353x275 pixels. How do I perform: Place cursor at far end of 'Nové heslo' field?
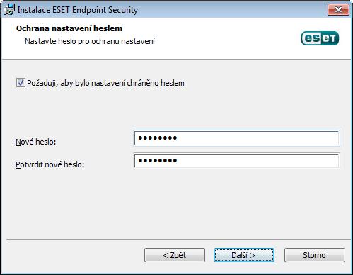(335, 138)
